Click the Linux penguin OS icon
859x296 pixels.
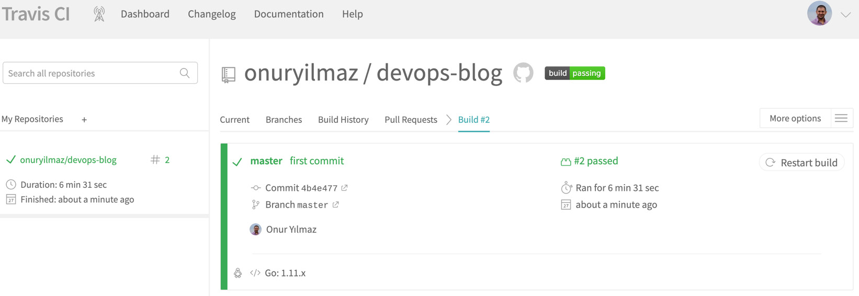(238, 273)
